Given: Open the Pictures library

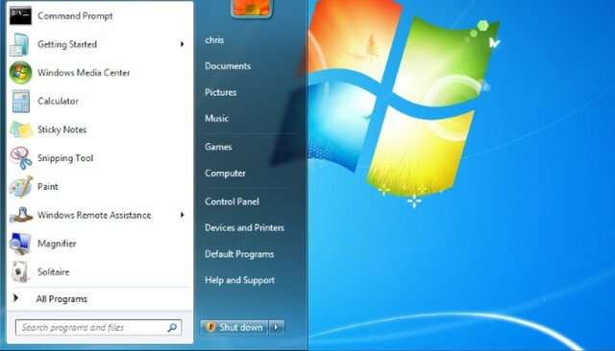Looking at the screenshot, I should (x=220, y=92).
